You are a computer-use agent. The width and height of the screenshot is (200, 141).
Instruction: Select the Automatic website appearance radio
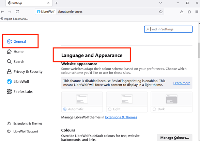click(x=65, y=109)
